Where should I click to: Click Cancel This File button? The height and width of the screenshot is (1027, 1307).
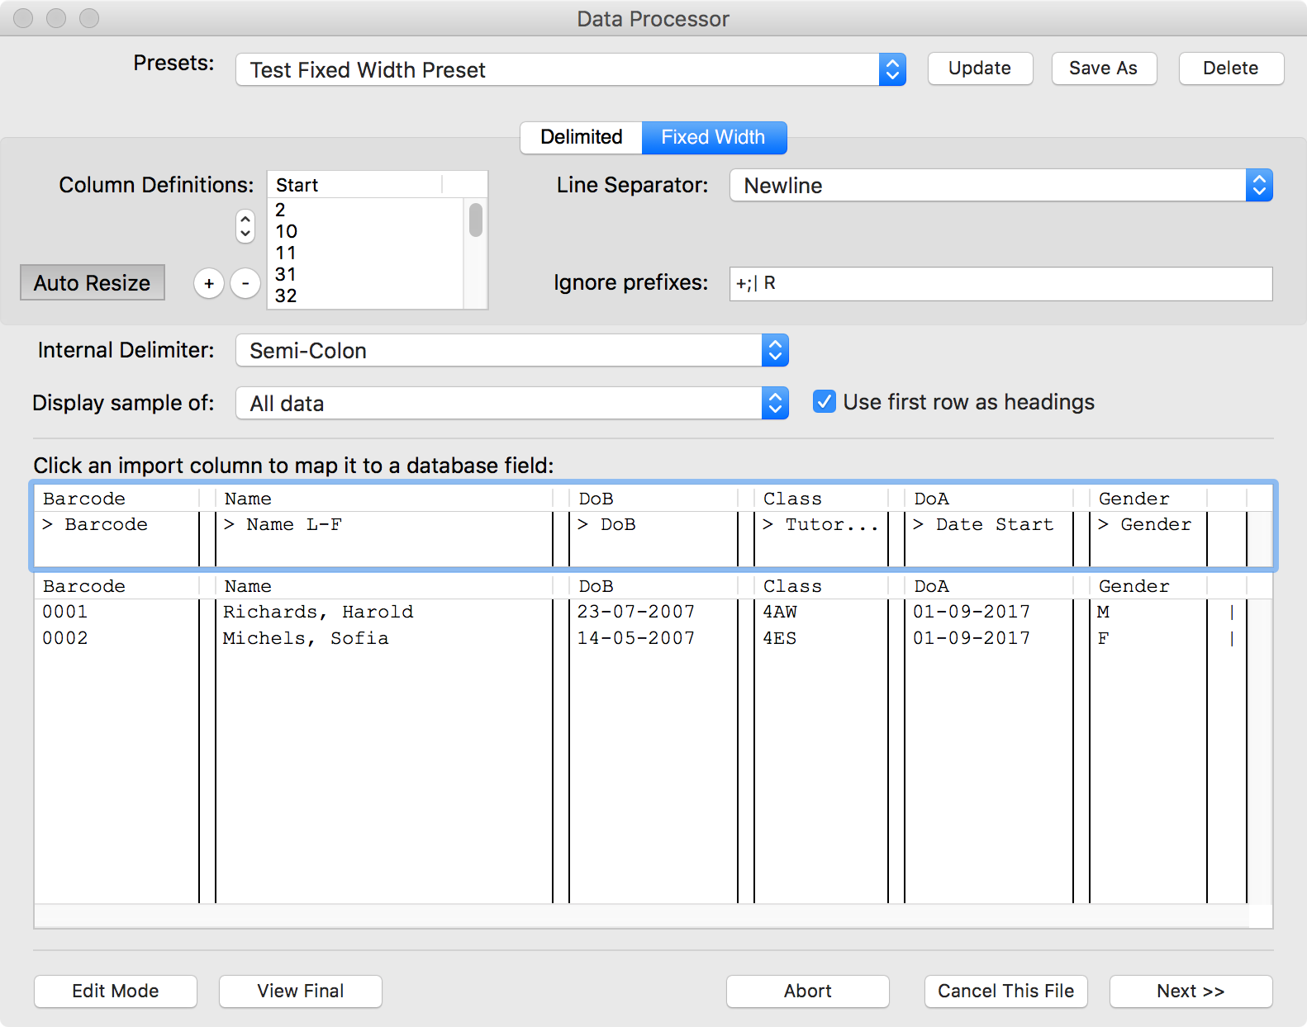tap(1006, 991)
